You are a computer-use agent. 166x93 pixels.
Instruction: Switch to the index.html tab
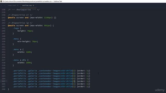coord(12,5)
